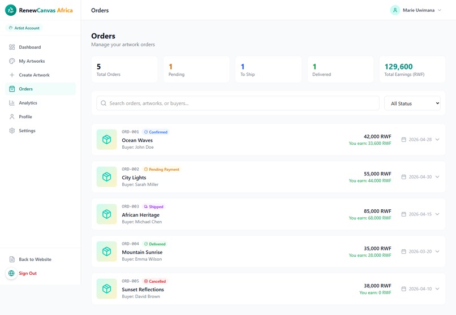This screenshot has height=315, width=456.
Task: Click the Confirmed status badge on ORD-001
Action: tap(156, 132)
